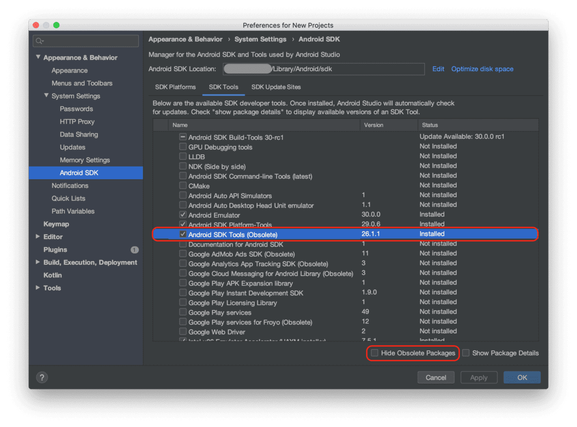Image resolution: width=577 pixels, height=427 pixels.
Task: Enable Show Package Details
Action: (x=465, y=353)
